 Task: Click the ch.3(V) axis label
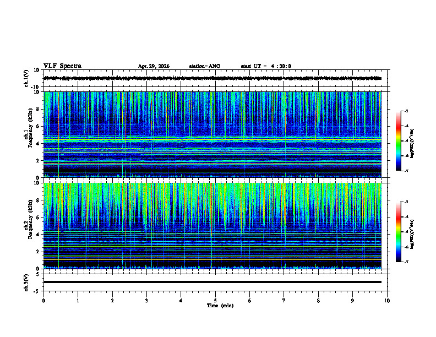point(26,282)
